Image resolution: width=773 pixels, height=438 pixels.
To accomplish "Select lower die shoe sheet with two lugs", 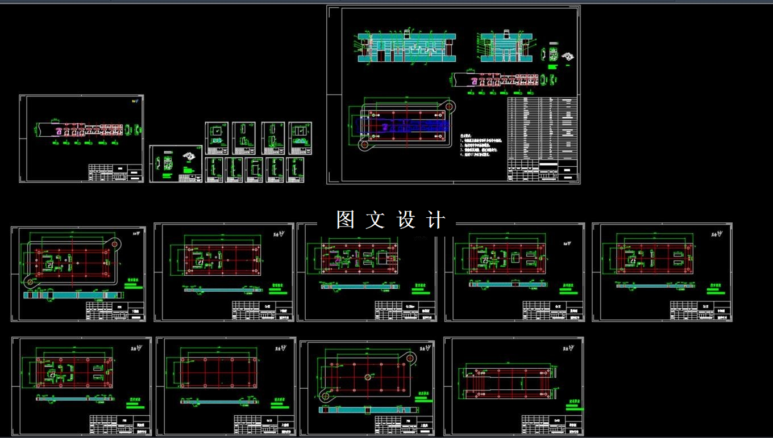I will pyautogui.click(x=78, y=274).
